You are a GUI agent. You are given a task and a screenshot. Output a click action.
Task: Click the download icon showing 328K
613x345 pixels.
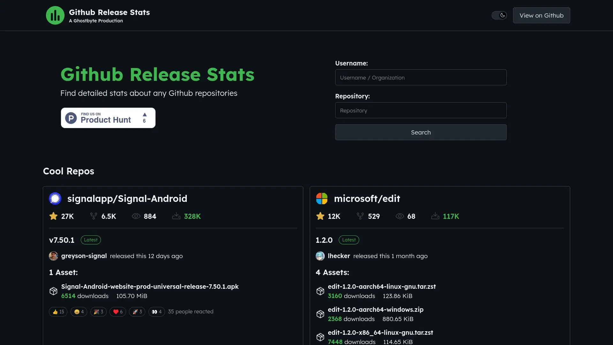click(x=176, y=216)
